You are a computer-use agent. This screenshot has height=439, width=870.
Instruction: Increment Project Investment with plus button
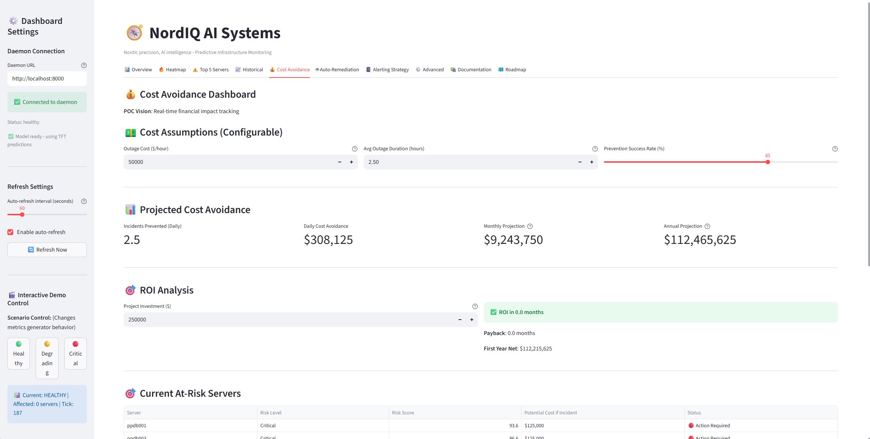(472, 320)
